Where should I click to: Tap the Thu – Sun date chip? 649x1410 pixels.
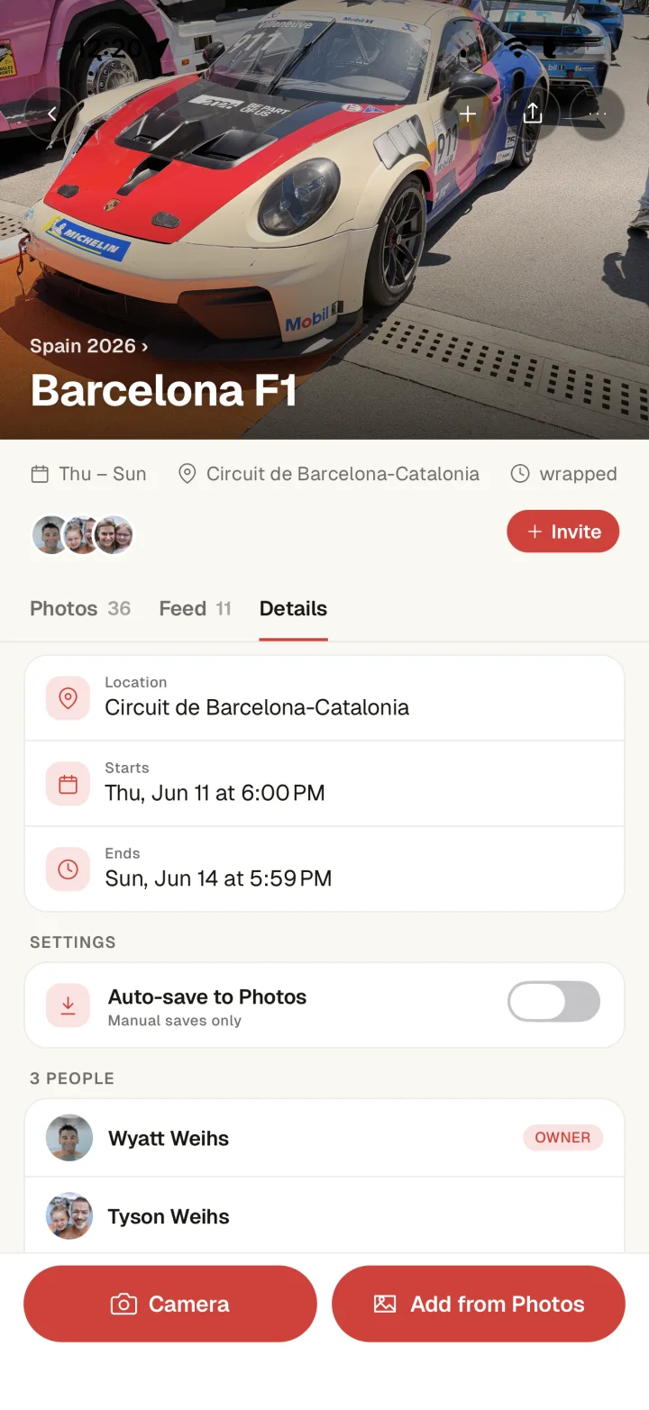coord(88,474)
